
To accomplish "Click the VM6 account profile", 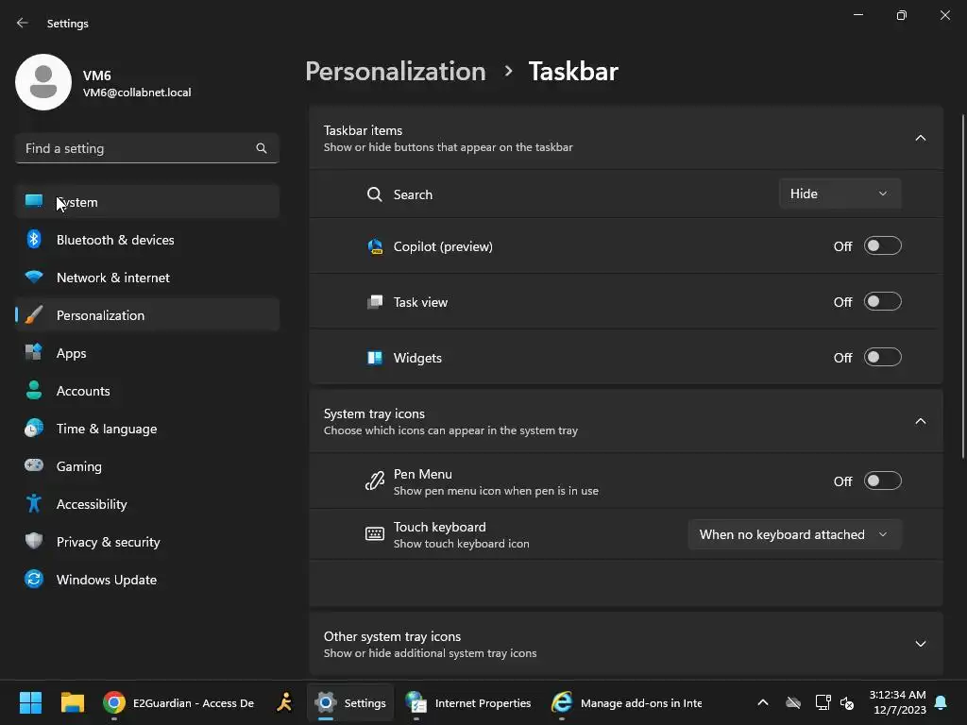I will tap(104, 83).
